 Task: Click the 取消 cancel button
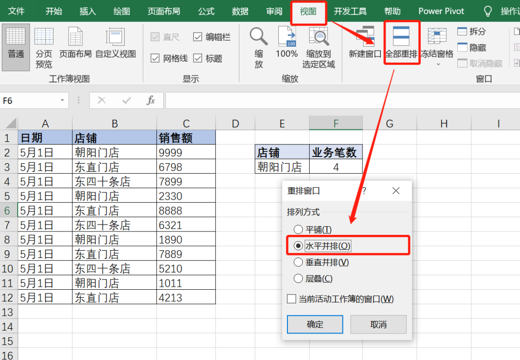coord(378,324)
